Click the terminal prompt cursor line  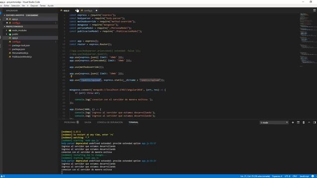click(x=62, y=173)
